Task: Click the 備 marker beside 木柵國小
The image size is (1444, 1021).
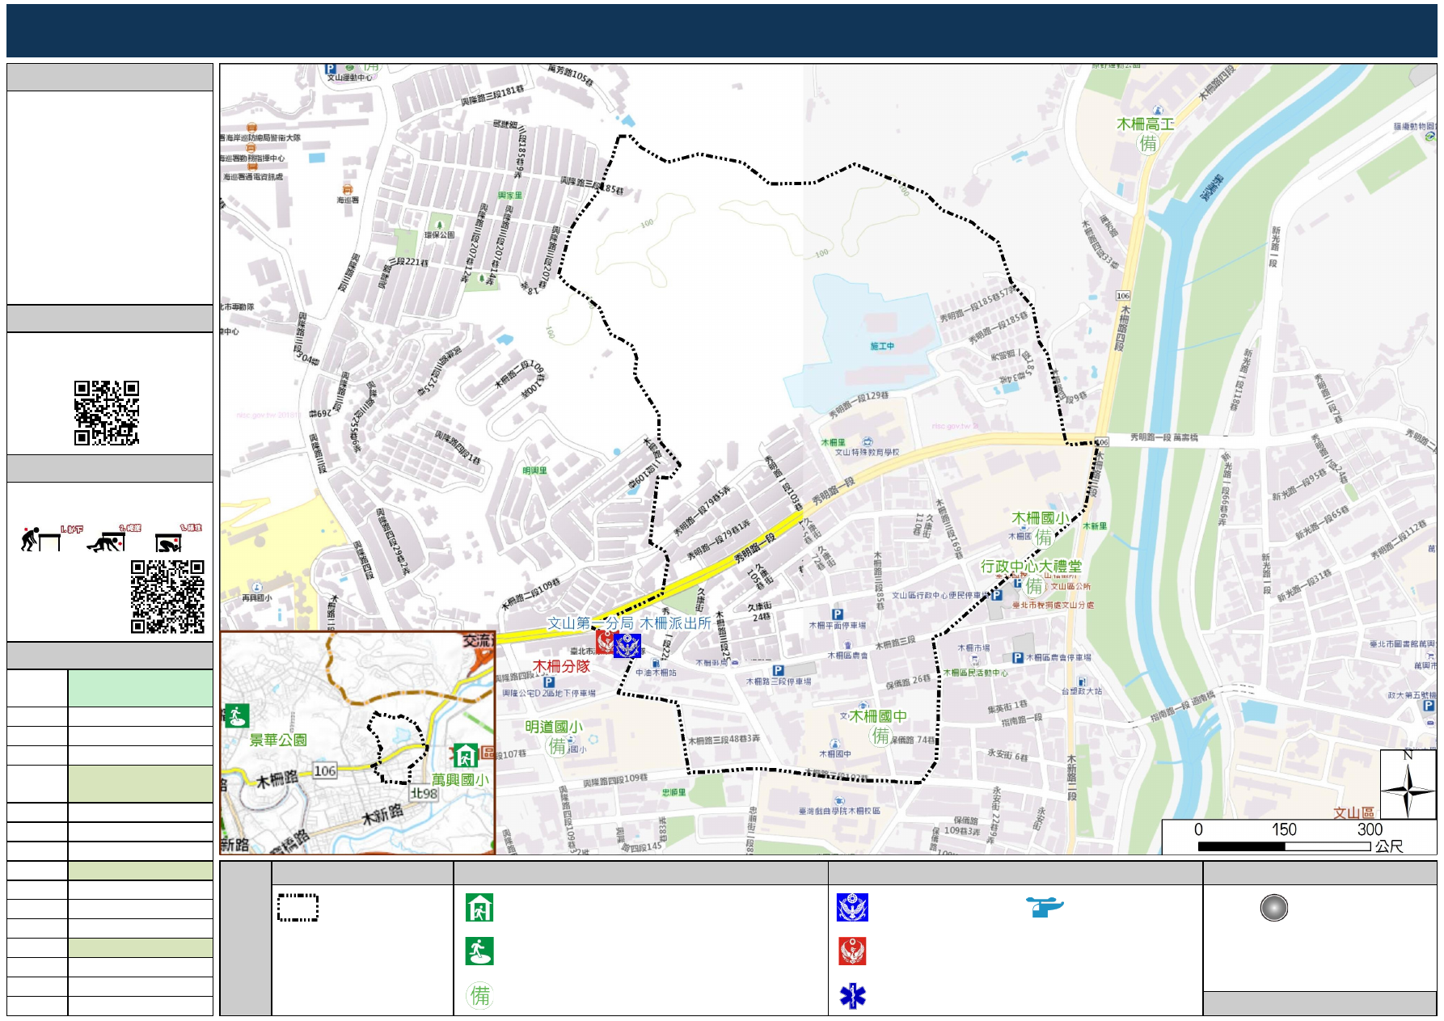Action: pos(1044,537)
